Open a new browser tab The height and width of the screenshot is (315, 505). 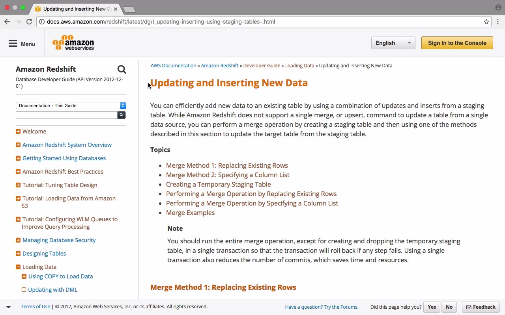pyautogui.click(x=129, y=9)
